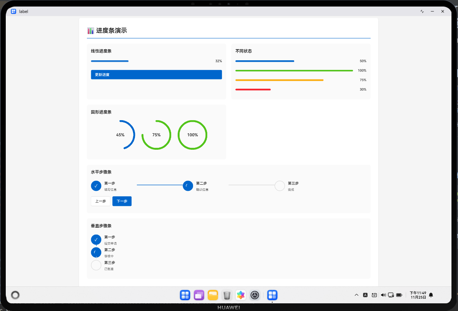The height and width of the screenshot is (311, 458).
Task: Click the 完成 step description
Action: point(291,190)
